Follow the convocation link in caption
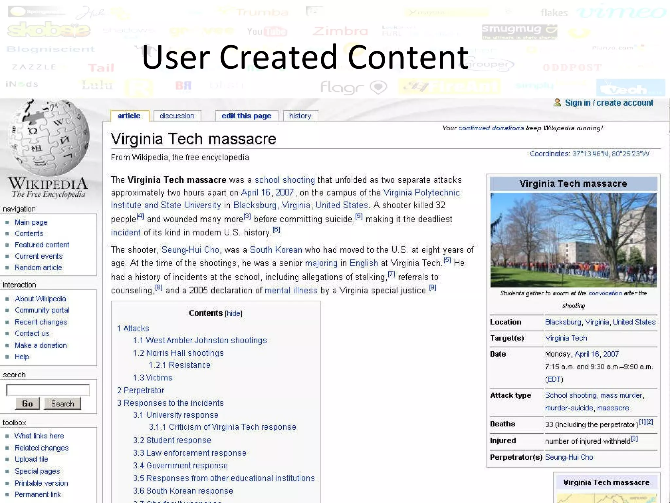 (x=605, y=293)
